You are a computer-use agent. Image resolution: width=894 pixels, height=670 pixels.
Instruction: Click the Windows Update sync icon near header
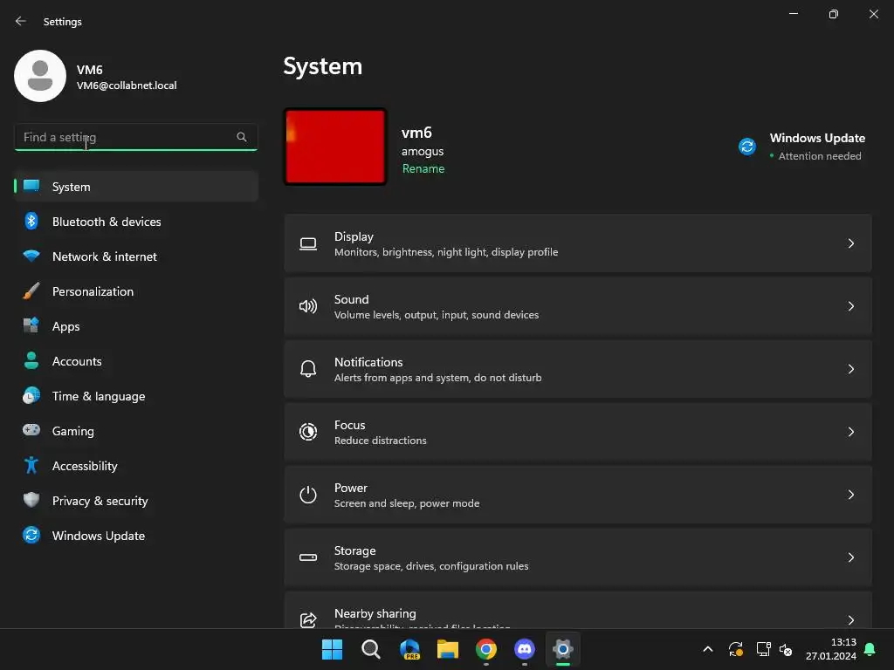pyautogui.click(x=747, y=147)
